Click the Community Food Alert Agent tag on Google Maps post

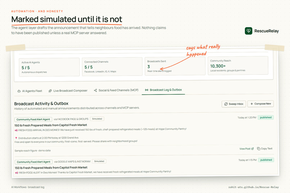34,162
